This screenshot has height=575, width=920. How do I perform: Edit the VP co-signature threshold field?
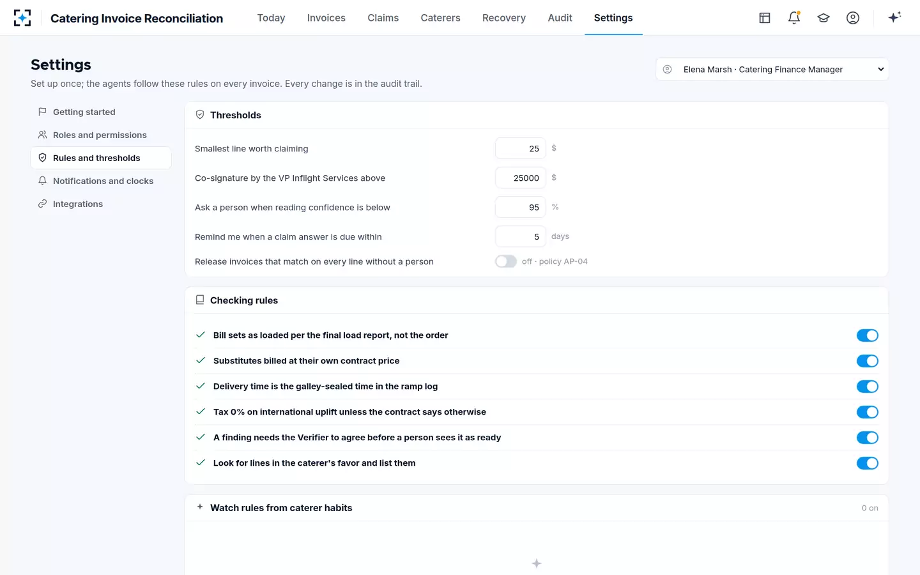521,178
